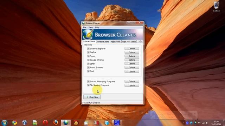Viewport: 225px width, 126px height.
Task: Click the Show desktop strip beside the clock
Action: point(224,123)
